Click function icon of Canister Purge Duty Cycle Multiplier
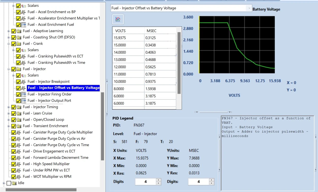 [19, 132]
